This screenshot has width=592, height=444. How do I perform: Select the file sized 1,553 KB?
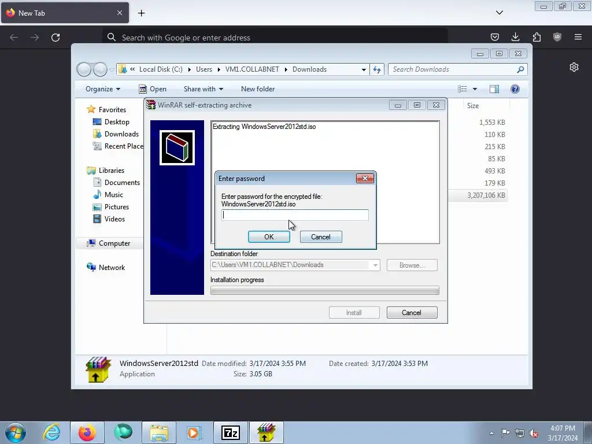click(x=492, y=123)
